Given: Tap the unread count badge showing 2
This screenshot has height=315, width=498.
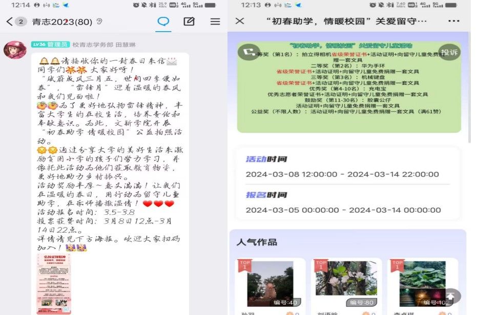Looking at the screenshot, I should pyautogui.click(x=21, y=21).
